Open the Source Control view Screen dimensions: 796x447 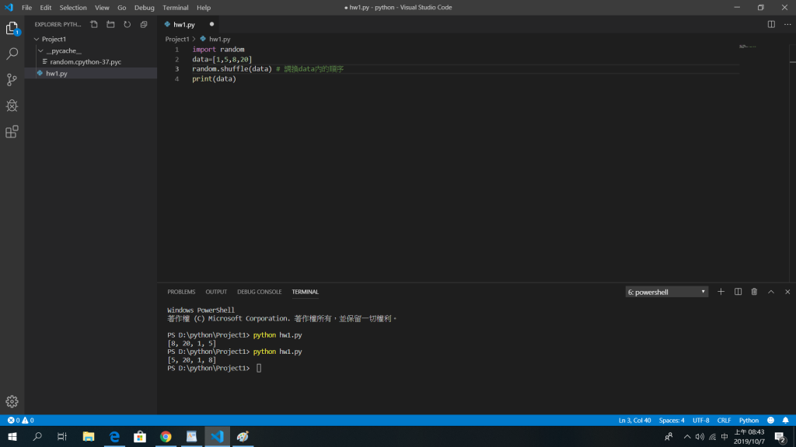[12, 80]
